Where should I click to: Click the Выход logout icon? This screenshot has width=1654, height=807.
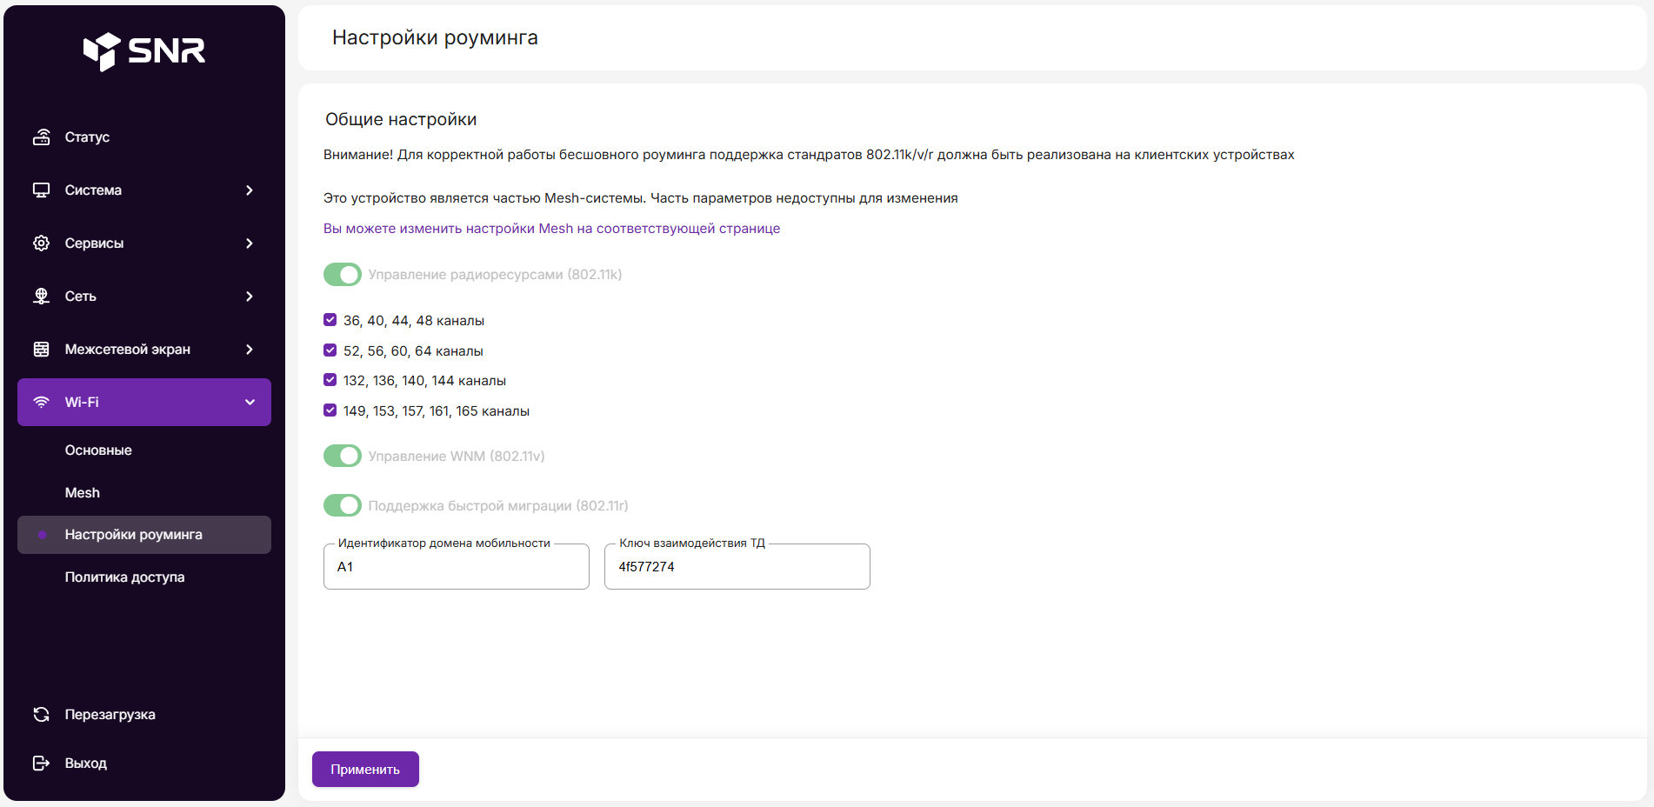(x=41, y=764)
